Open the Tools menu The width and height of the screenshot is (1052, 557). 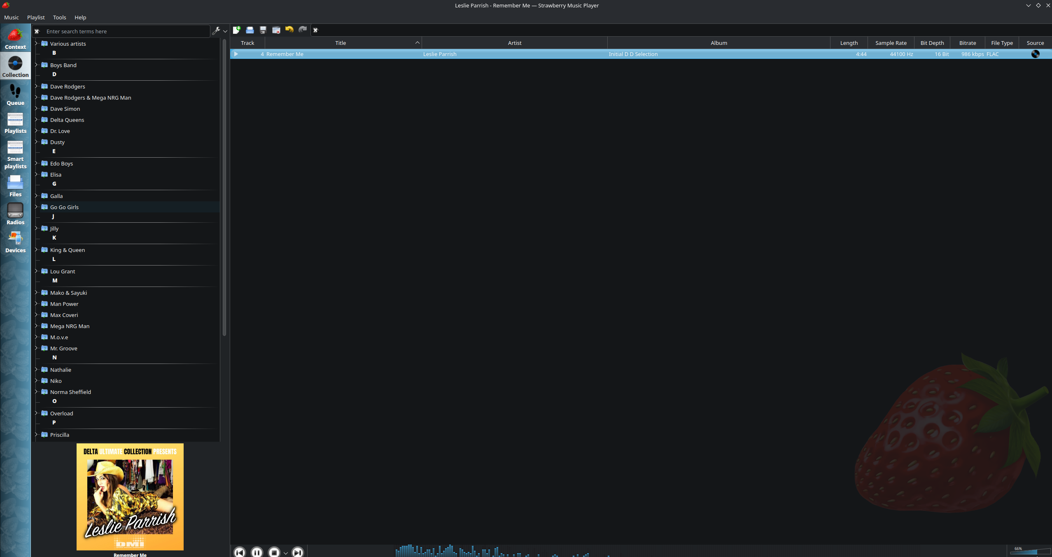click(59, 17)
